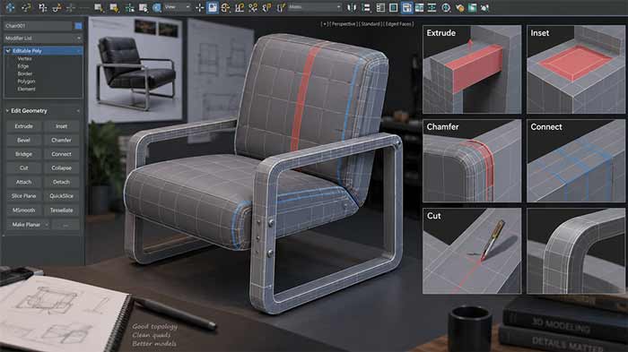The height and width of the screenshot is (352, 628).
Task: Click the Inset button in Edit Geometry
Action: pos(61,126)
